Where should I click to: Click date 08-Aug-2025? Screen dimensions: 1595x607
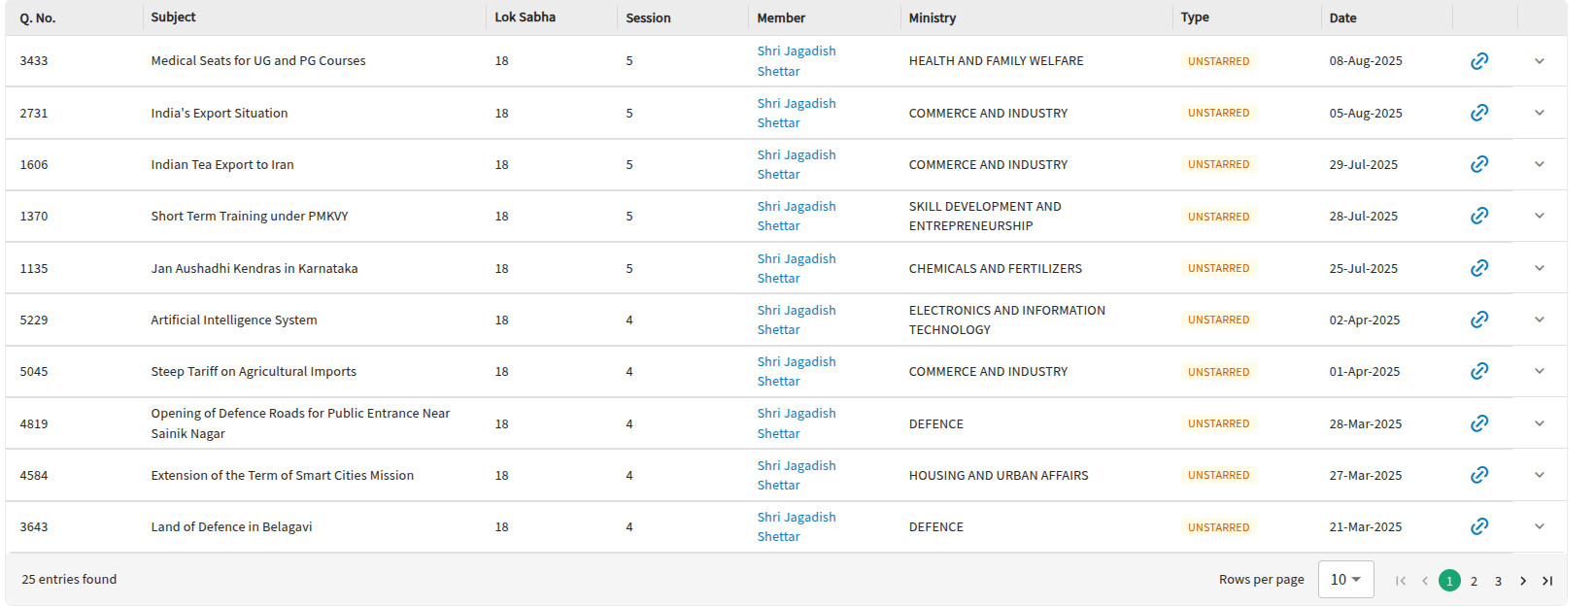1366,61
